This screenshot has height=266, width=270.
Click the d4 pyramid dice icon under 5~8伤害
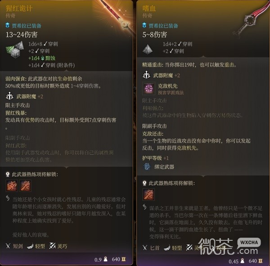tap(148, 49)
